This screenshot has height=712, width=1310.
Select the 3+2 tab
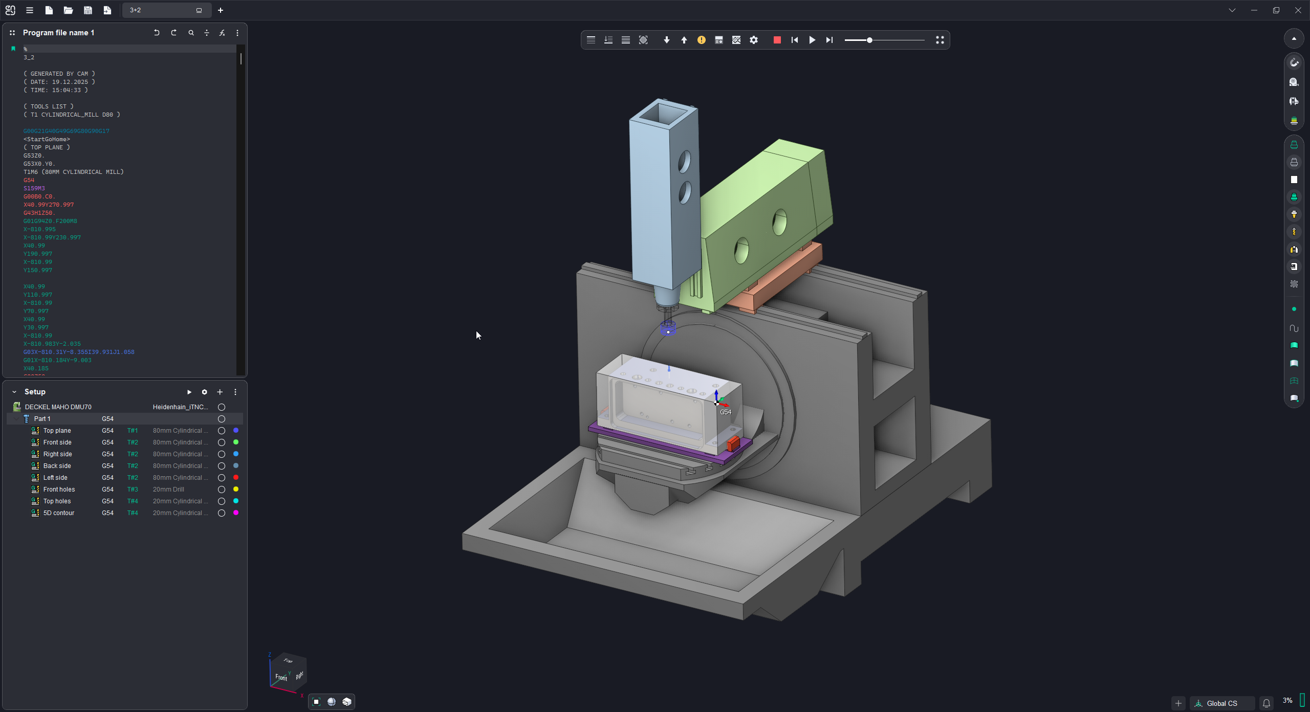159,10
